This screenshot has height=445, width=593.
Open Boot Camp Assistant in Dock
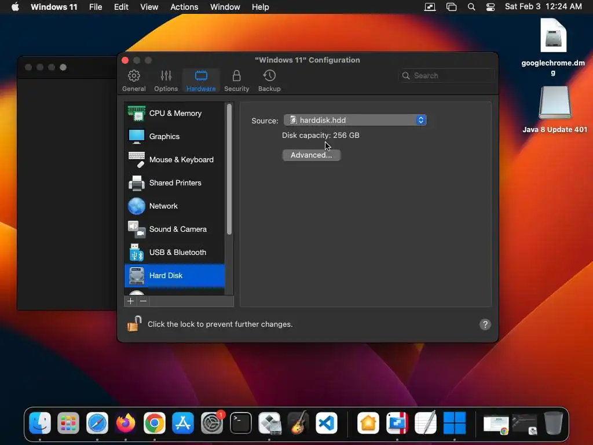(x=269, y=422)
